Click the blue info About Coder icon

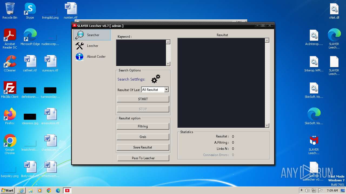[x=80, y=57]
